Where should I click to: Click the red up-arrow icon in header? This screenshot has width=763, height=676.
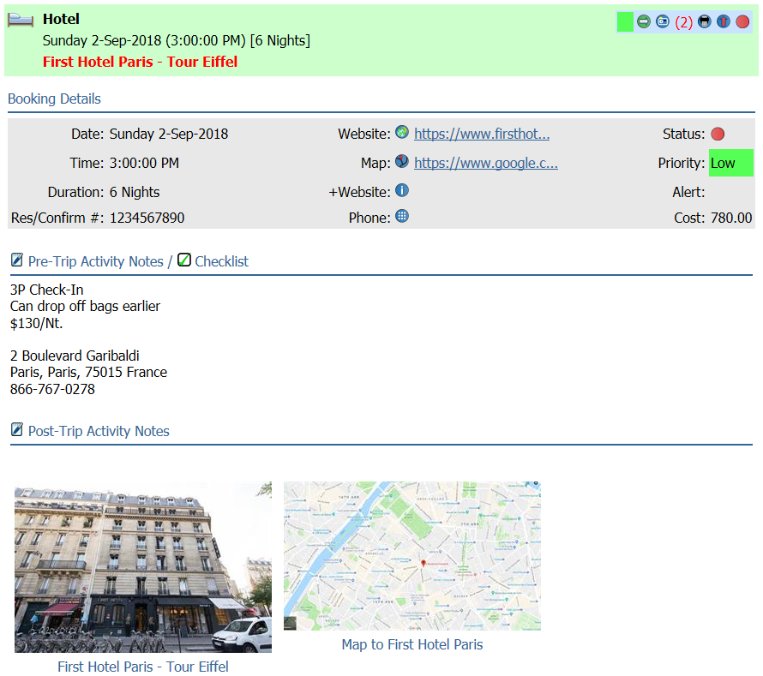723,22
